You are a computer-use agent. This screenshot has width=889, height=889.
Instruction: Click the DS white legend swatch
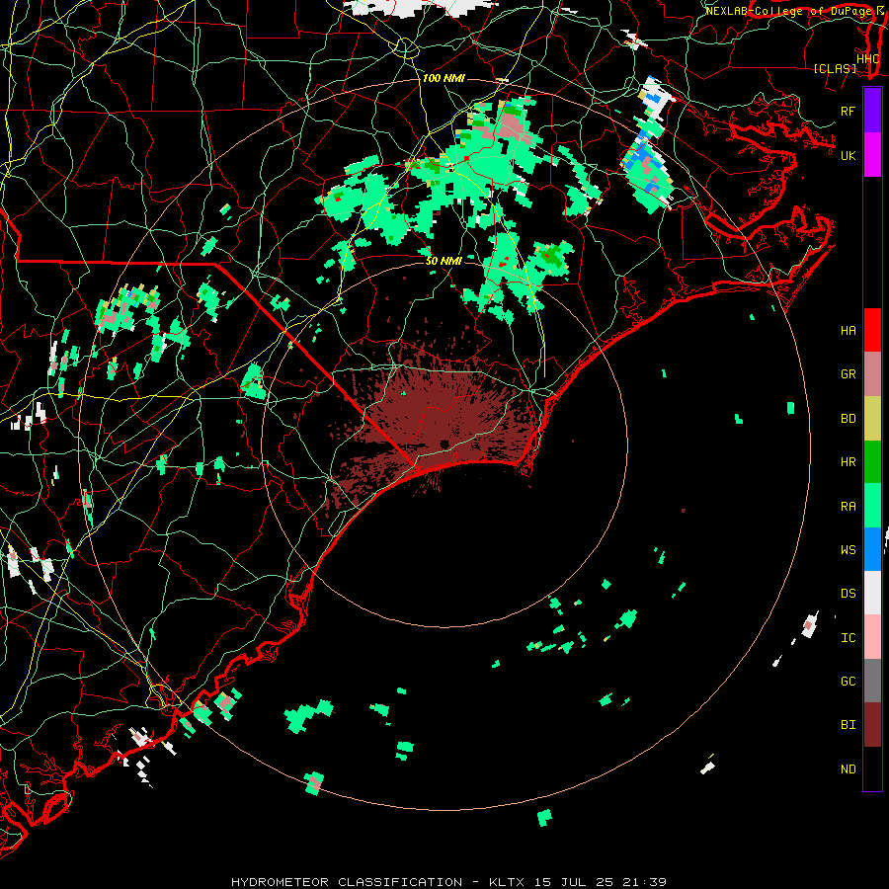pos(872,593)
